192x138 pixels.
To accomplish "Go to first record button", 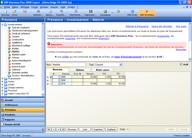I will click(49, 129).
